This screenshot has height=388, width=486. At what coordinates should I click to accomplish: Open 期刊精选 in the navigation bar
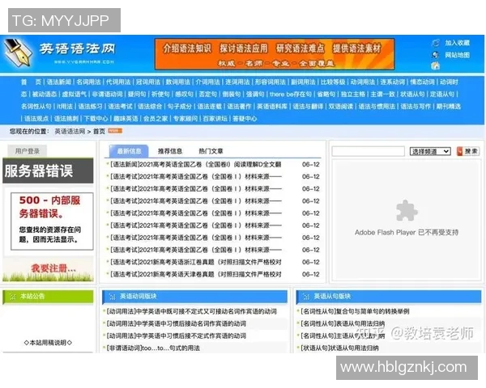click(449, 107)
